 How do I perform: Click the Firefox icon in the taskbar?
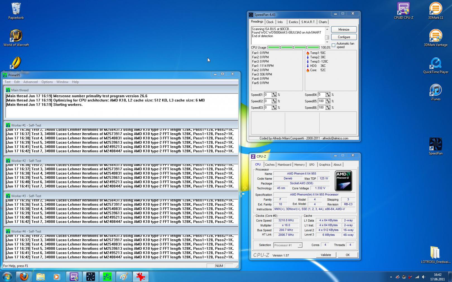[x=24, y=277]
